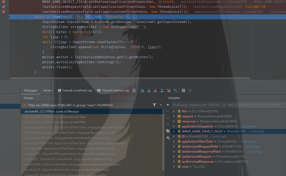Click Force Step Into red arrow

155,91
